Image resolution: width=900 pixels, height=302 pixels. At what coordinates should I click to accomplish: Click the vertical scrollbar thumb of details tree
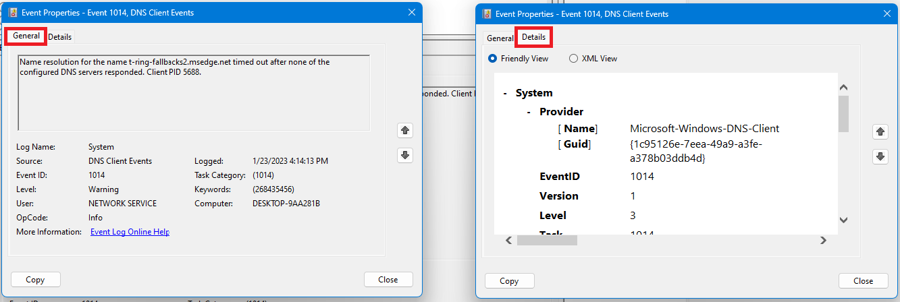(843, 113)
